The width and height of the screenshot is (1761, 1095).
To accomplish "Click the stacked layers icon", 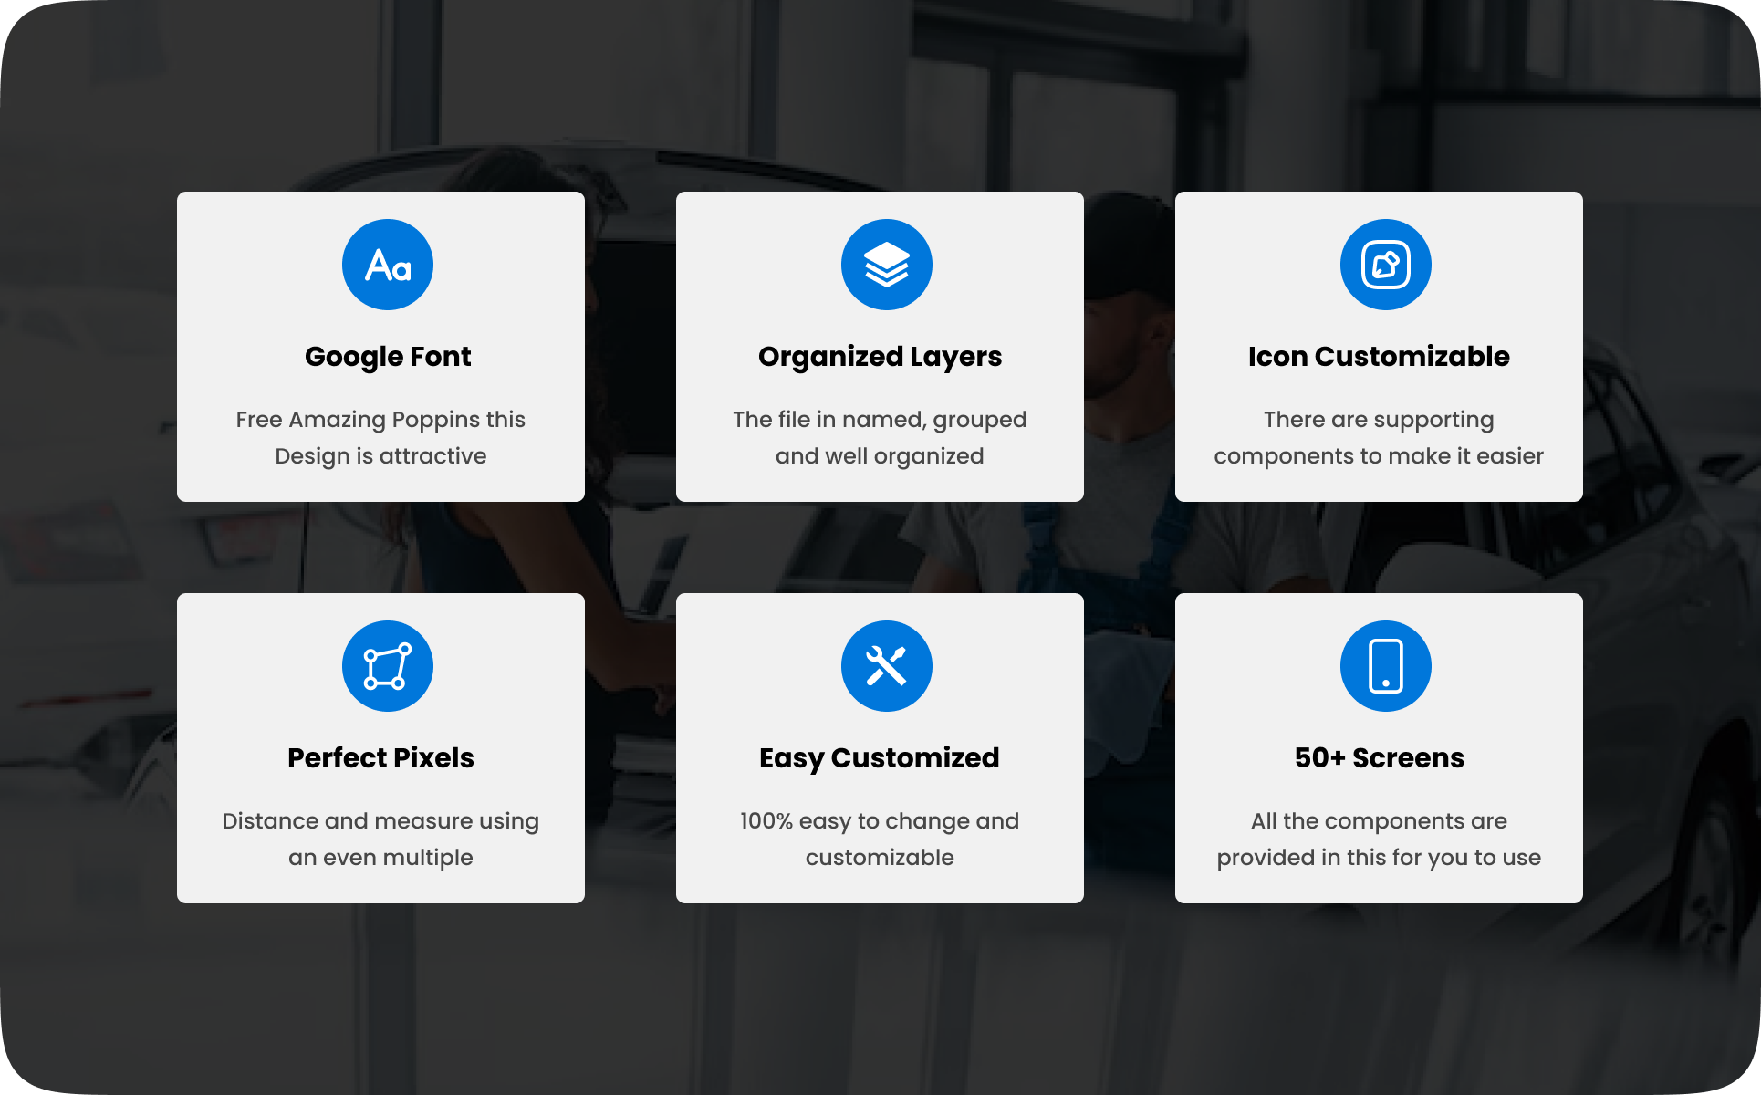I will pos(886,265).
